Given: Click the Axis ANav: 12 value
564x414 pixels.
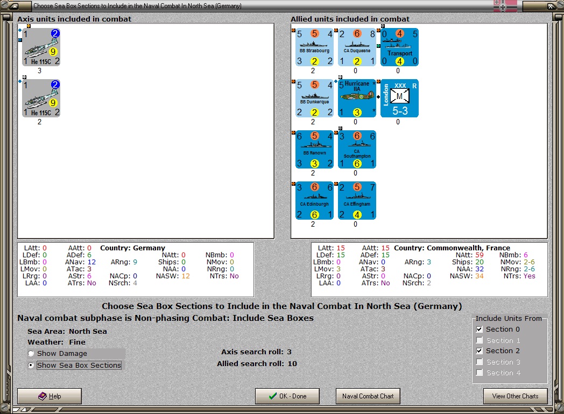Looking at the screenshot, I should point(91,262).
